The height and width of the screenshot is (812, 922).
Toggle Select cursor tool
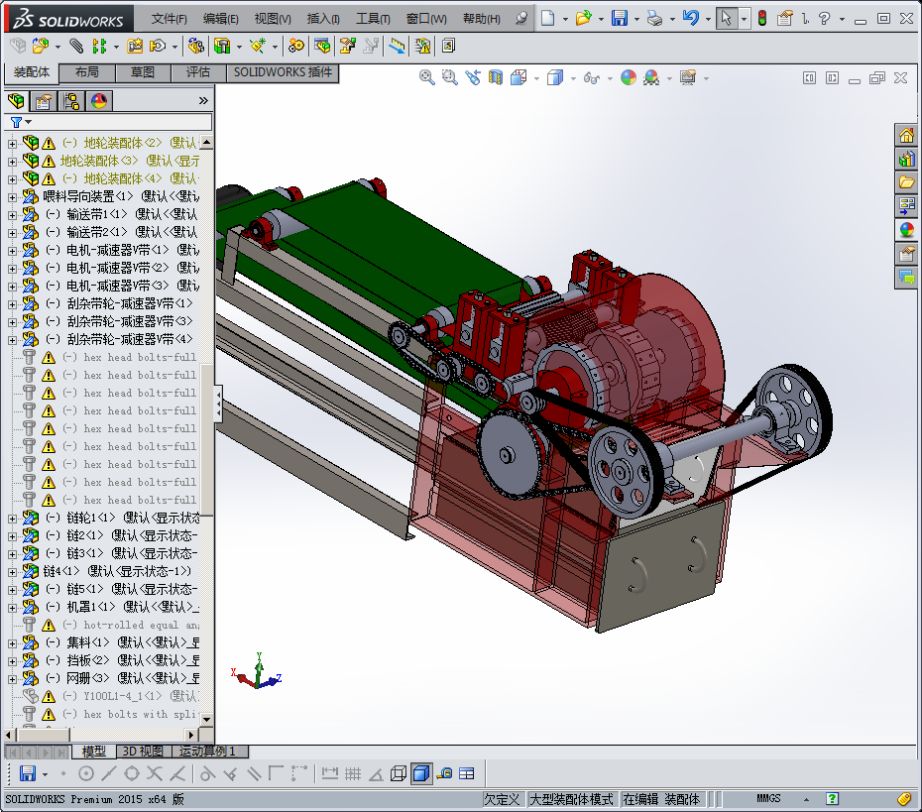pos(726,18)
